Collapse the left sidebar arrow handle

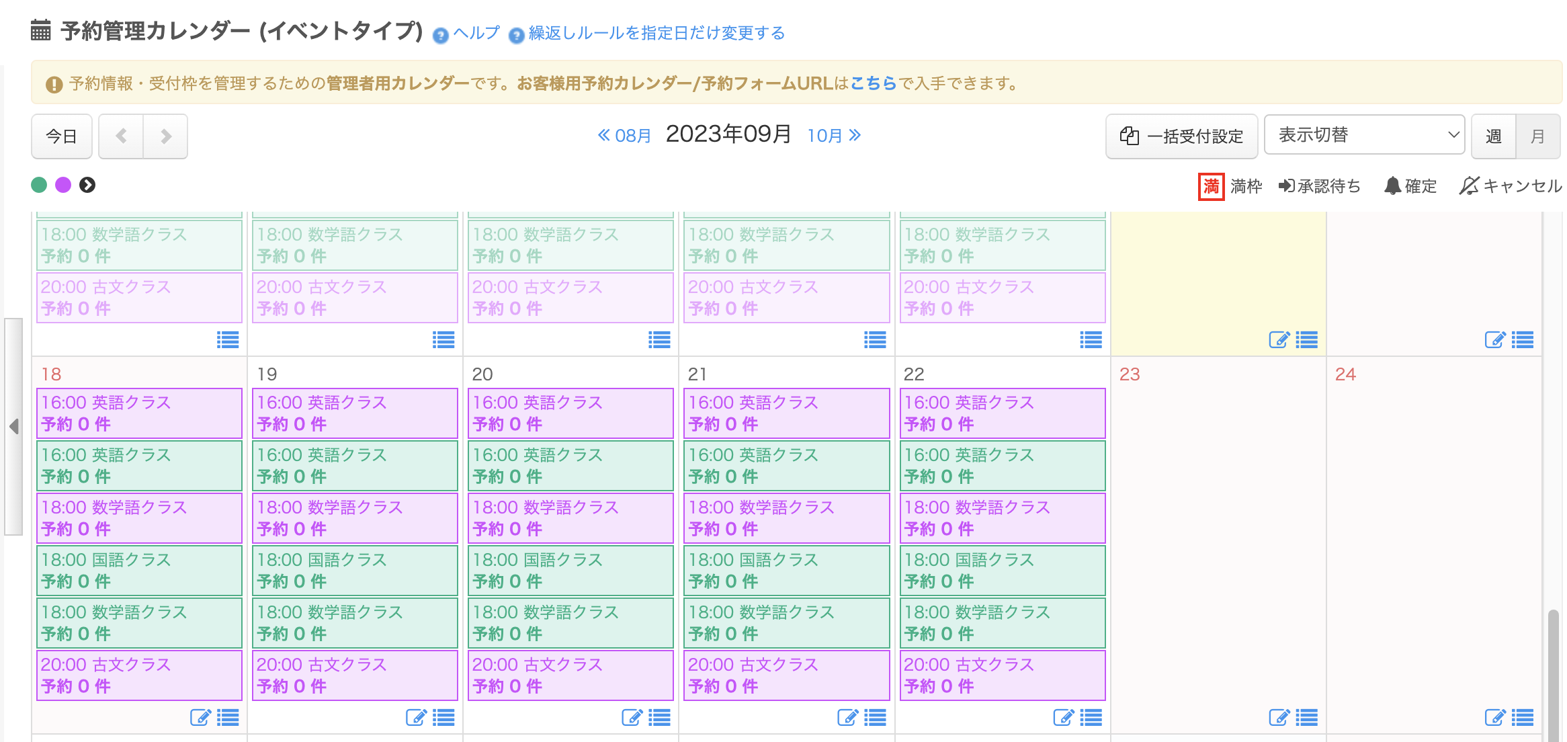pyautogui.click(x=13, y=426)
